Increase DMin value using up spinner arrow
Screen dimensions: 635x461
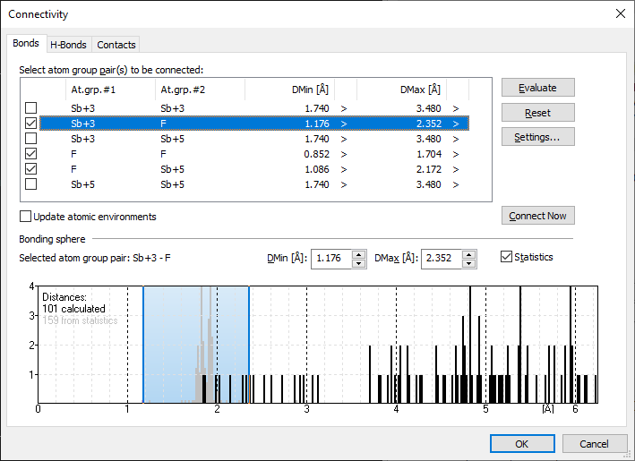[x=359, y=254]
